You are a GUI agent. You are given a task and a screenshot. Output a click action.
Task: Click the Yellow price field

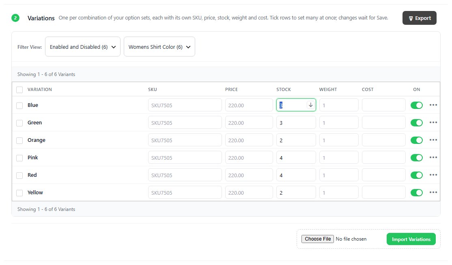pos(249,193)
